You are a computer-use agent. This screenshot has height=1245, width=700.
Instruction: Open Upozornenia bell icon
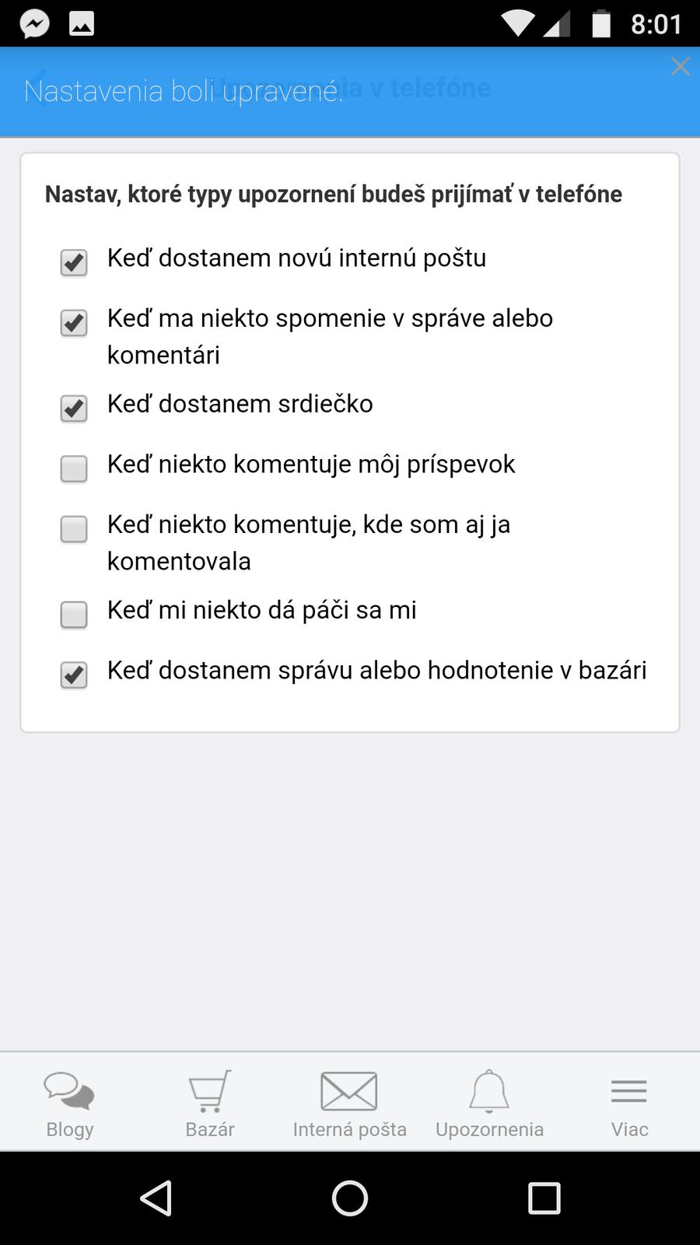click(x=489, y=1091)
